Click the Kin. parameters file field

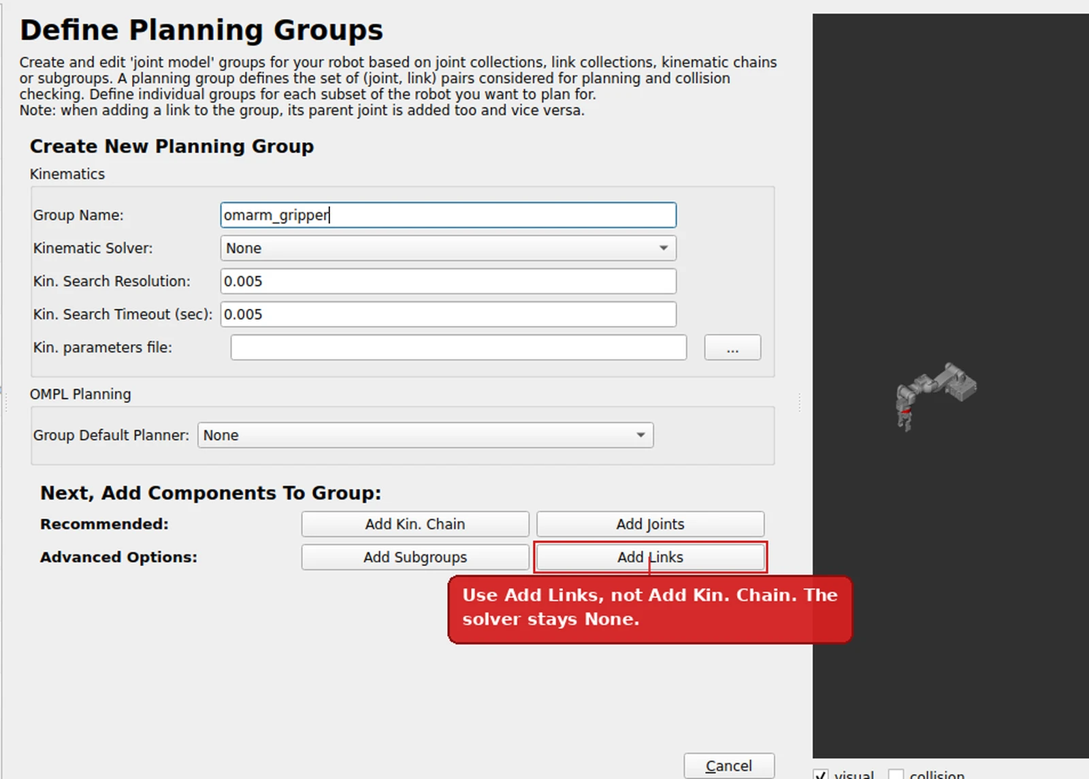point(458,348)
